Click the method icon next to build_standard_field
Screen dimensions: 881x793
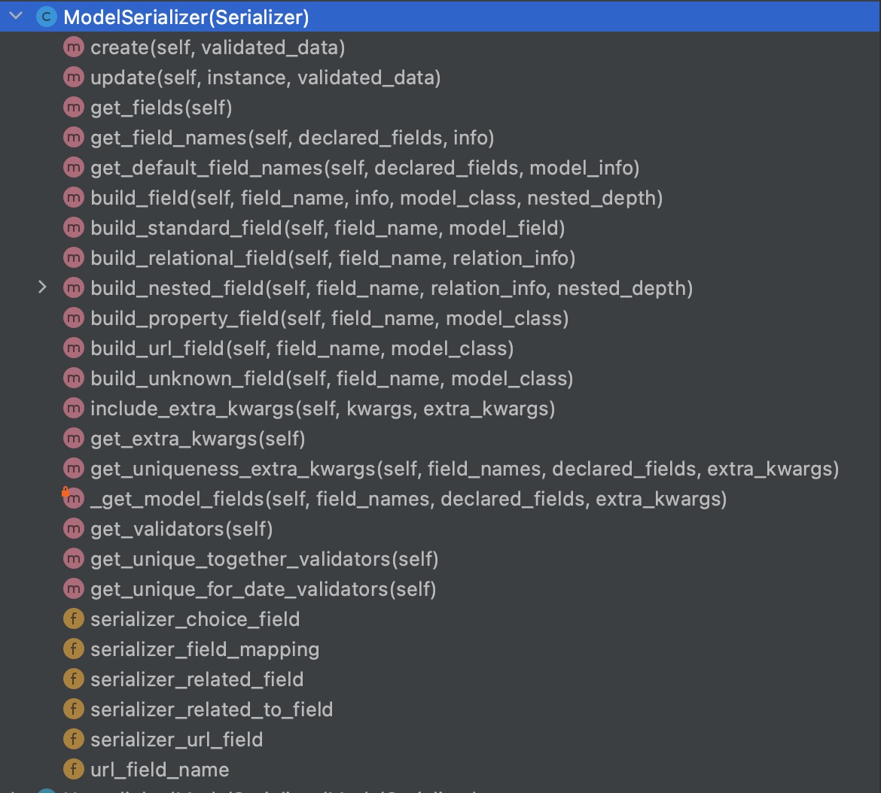tap(73, 227)
